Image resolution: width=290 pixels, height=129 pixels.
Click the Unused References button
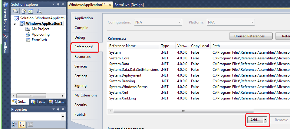(x=251, y=36)
